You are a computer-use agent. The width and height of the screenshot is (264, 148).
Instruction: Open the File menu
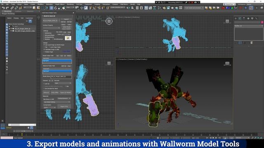point(2,4)
